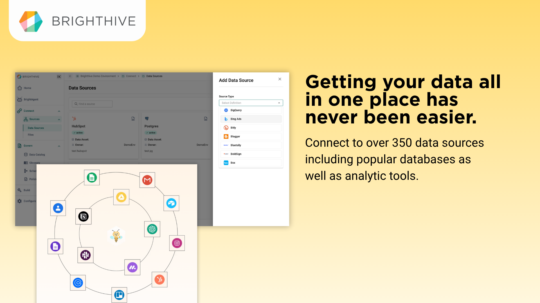Click the Postgres card document icon
This screenshot has height=303, width=540.
pyautogui.click(x=206, y=119)
